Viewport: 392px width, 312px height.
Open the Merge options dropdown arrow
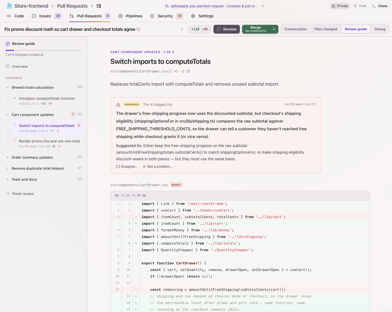pyautogui.click(x=274, y=29)
